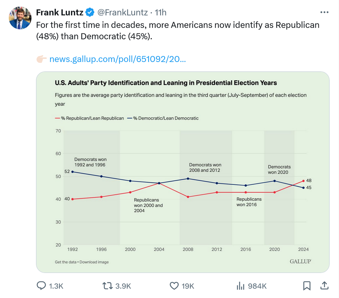Click the red Republican legend line

pyautogui.click(x=57, y=118)
